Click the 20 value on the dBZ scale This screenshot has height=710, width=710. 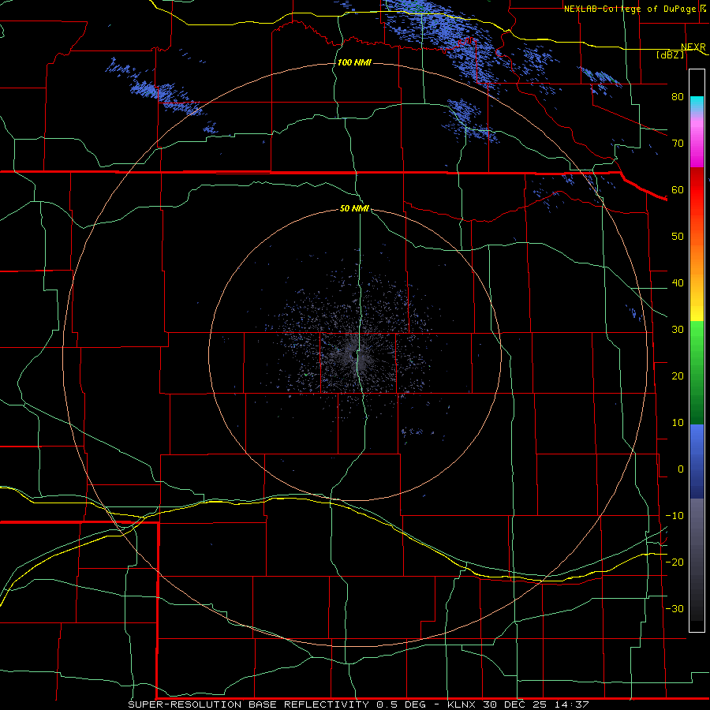pos(678,376)
